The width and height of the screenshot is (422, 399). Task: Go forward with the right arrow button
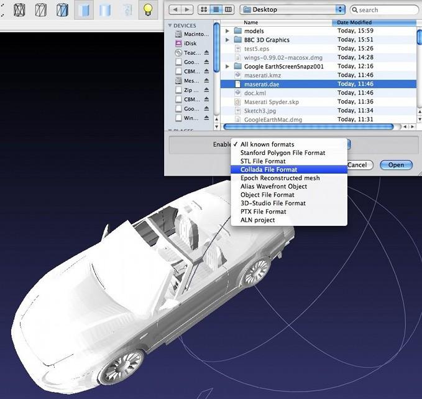(x=187, y=10)
